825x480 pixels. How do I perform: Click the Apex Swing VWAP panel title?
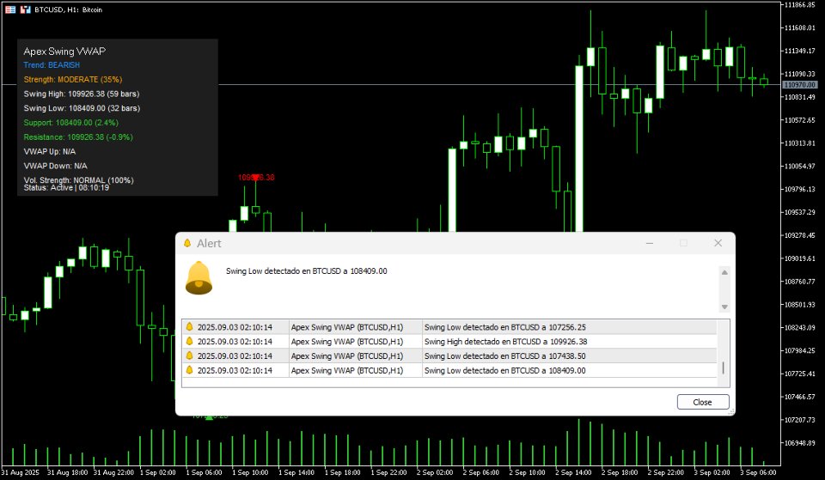[64, 51]
